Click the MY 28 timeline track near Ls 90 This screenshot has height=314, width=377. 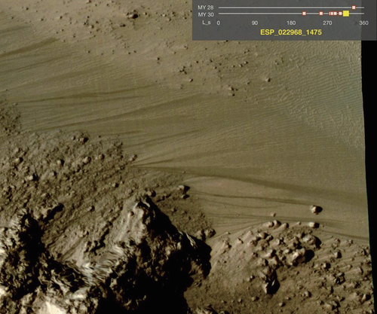(255, 8)
